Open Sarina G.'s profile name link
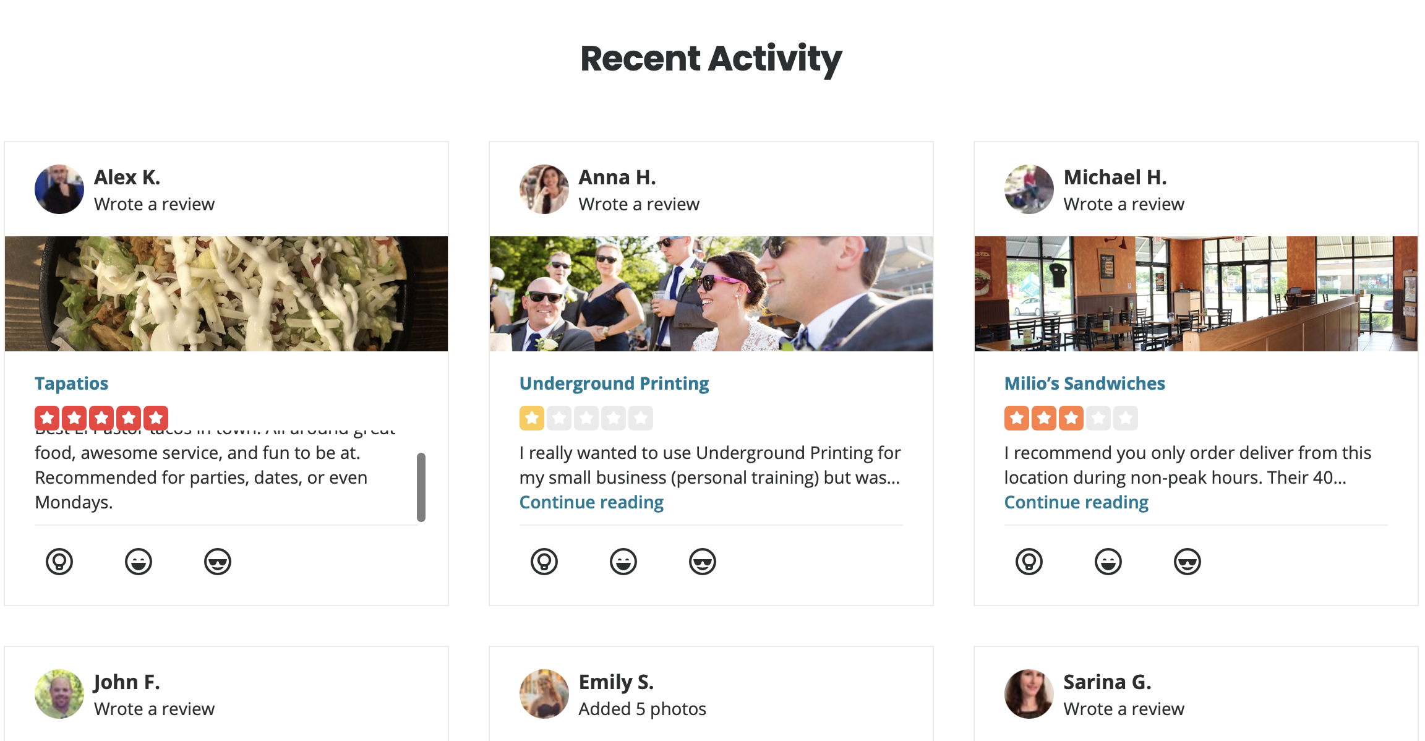Screen dimensions: 1425x741 coord(1107,682)
